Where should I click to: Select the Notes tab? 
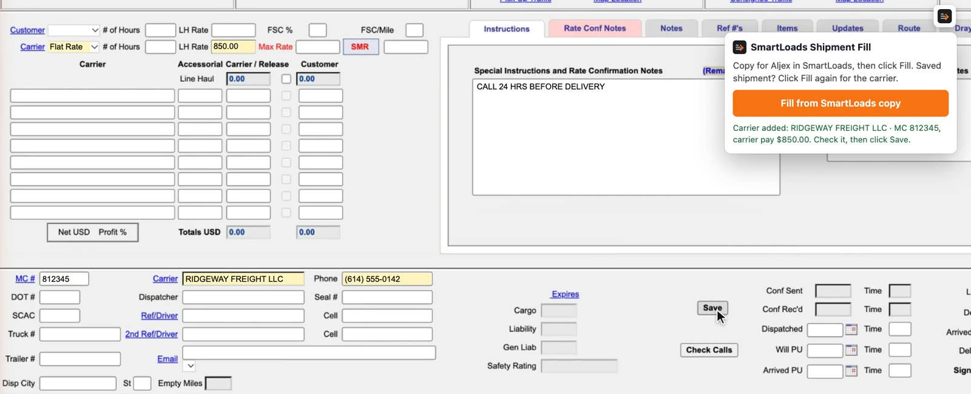click(x=671, y=28)
